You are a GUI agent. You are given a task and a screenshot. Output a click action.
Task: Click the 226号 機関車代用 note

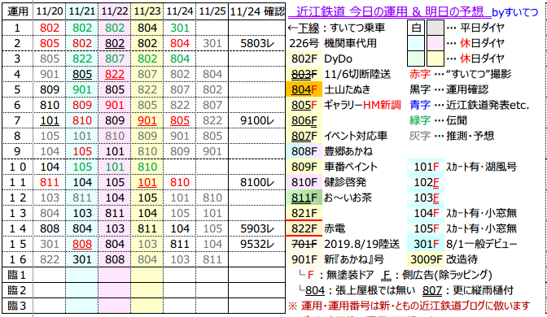coord(333,43)
